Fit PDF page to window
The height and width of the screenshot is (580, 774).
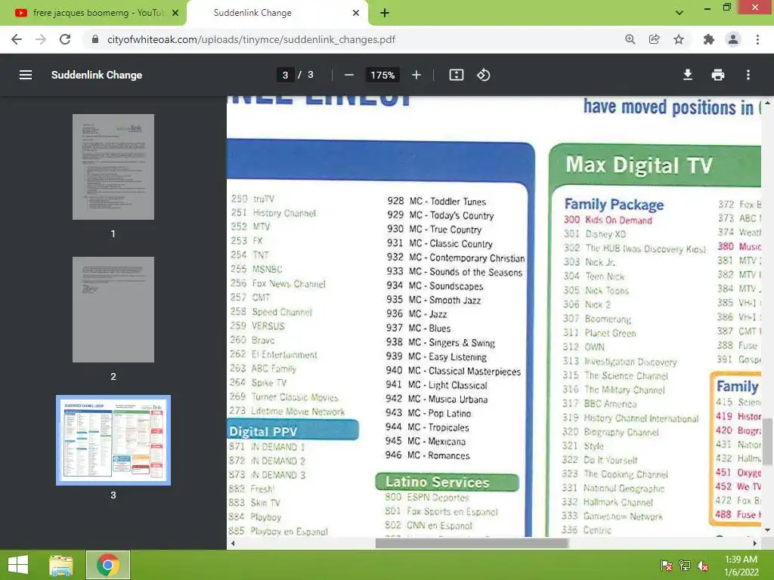(x=456, y=75)
